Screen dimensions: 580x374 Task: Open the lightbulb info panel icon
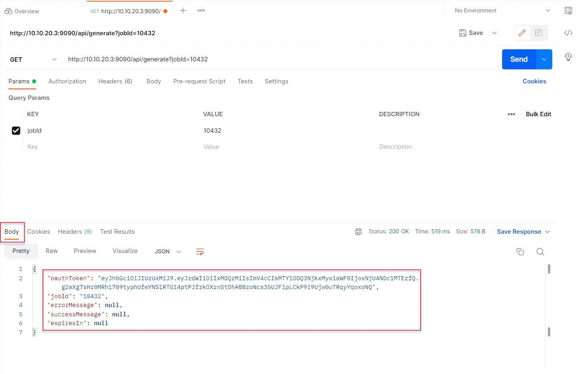click(568, 57)
